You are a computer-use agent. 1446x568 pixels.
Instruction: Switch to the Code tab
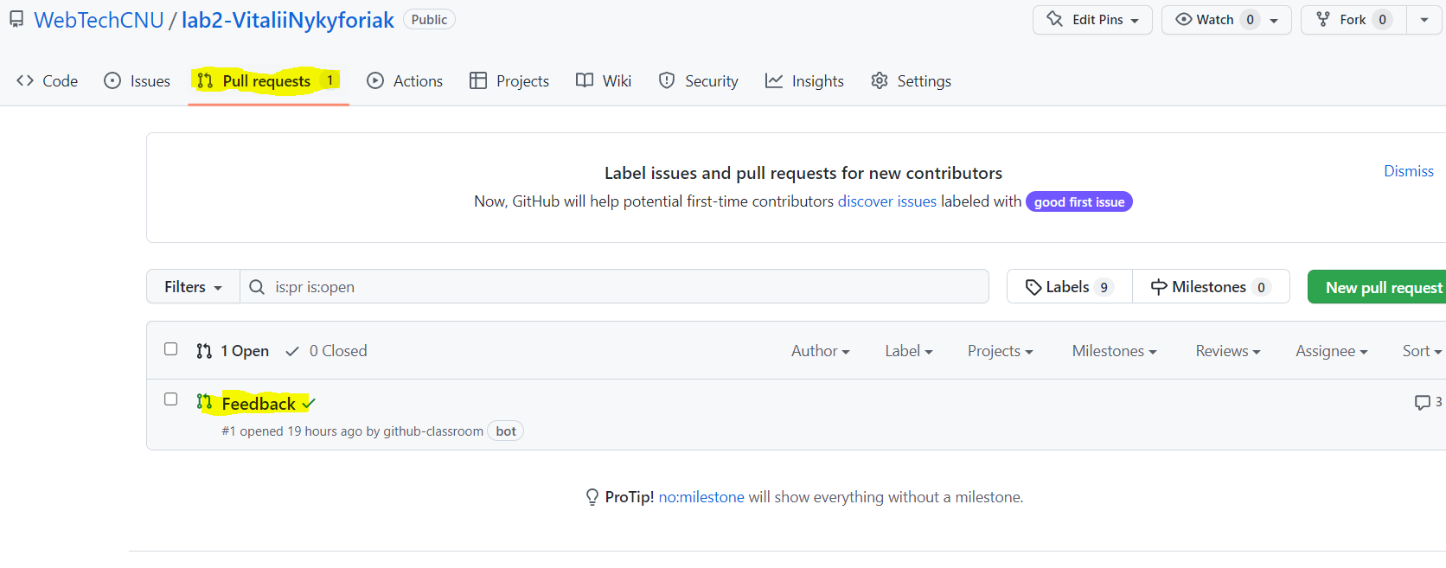tap(48, 81)
